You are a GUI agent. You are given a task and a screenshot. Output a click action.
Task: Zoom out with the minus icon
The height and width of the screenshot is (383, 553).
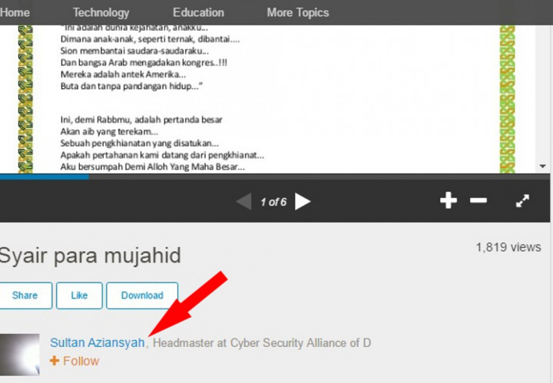point(478,200)
